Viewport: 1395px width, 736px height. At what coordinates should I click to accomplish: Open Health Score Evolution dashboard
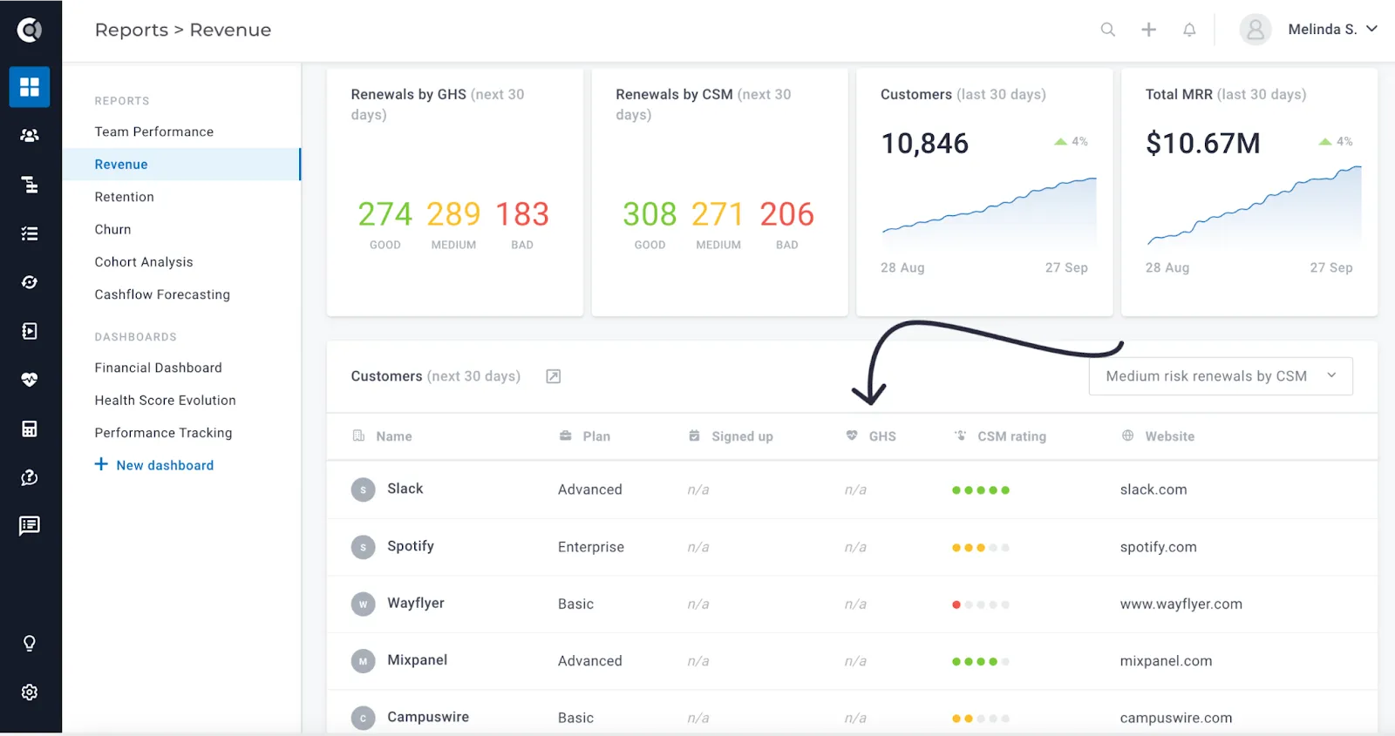[166, 400]
